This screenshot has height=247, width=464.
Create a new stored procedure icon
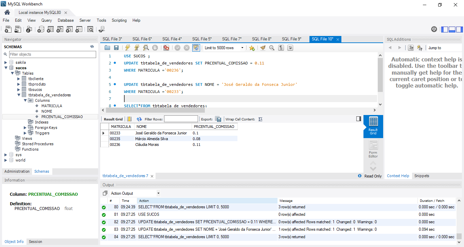69,30
